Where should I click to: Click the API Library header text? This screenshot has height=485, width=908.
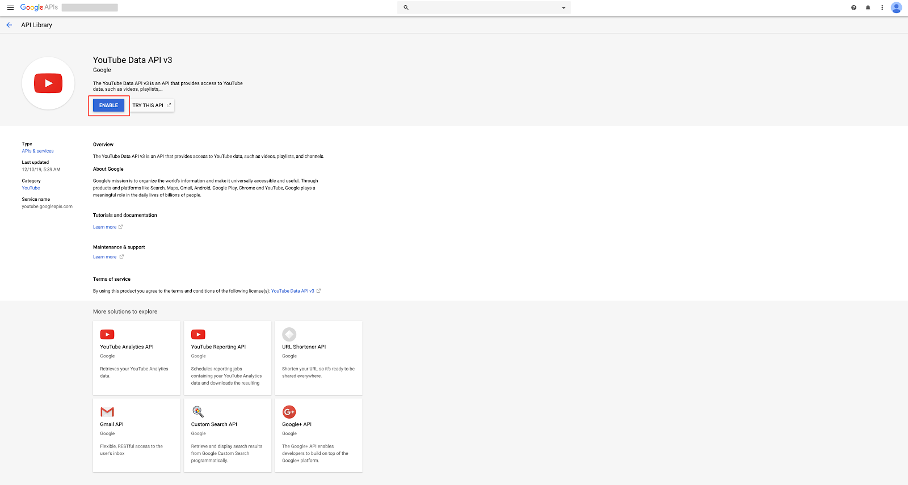pyautogui.click(x=37, y=25)
